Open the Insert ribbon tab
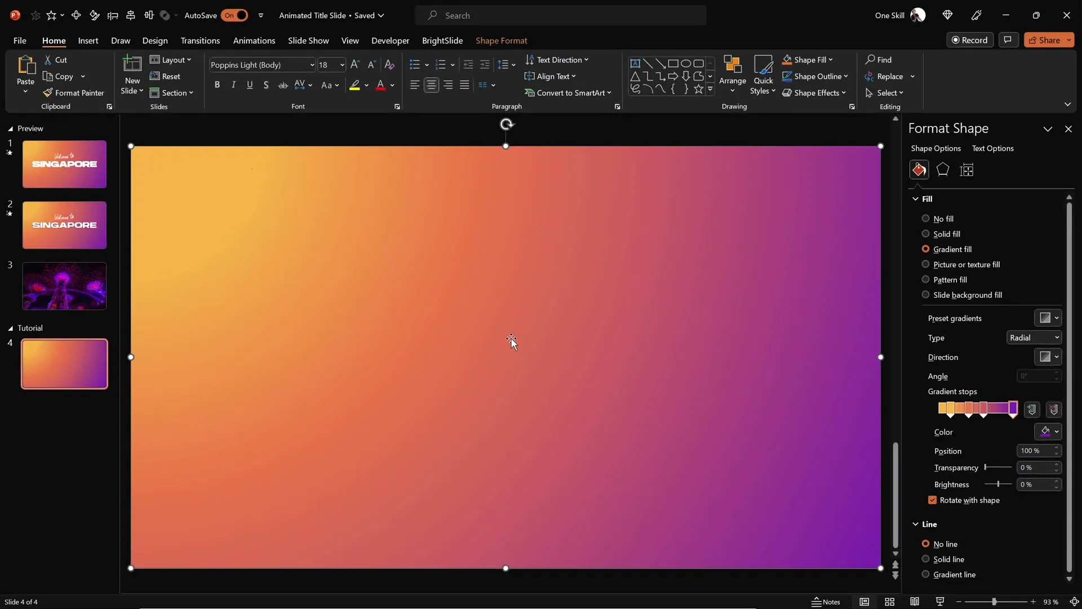Screen dimensions: 1082x609 click(88, 40)
